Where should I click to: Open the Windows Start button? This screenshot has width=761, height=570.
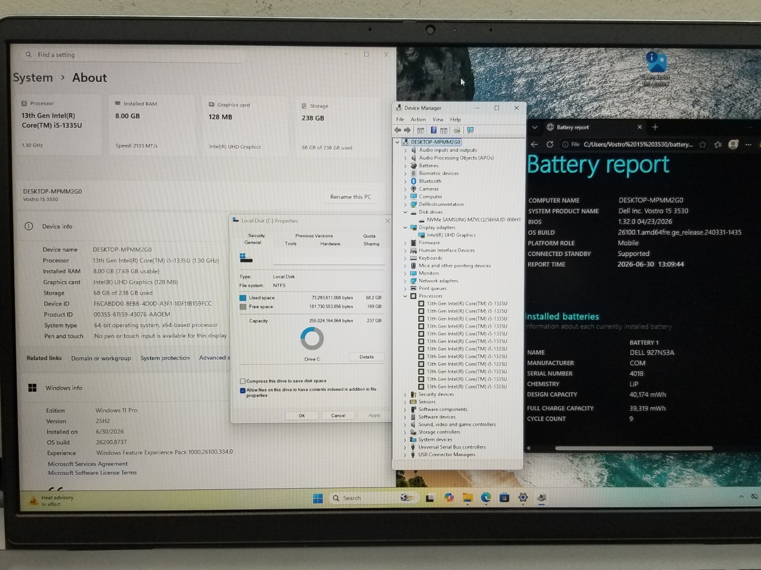pos(318,498)
